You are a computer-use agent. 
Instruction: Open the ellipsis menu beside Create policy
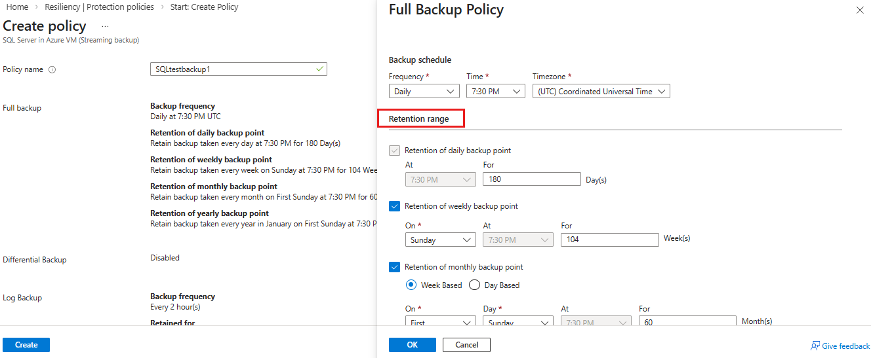(105, 26)
